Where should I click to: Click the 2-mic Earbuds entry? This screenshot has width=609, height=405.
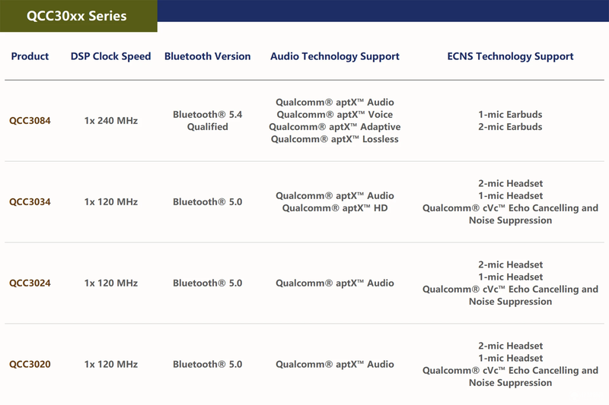(x=510, y=127)
